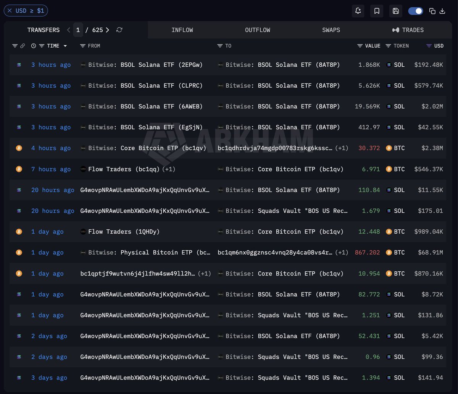Click the Solana icon on the 2EPGw row
This screenshot has height=394, width=458.
click(x=19, y=65)
